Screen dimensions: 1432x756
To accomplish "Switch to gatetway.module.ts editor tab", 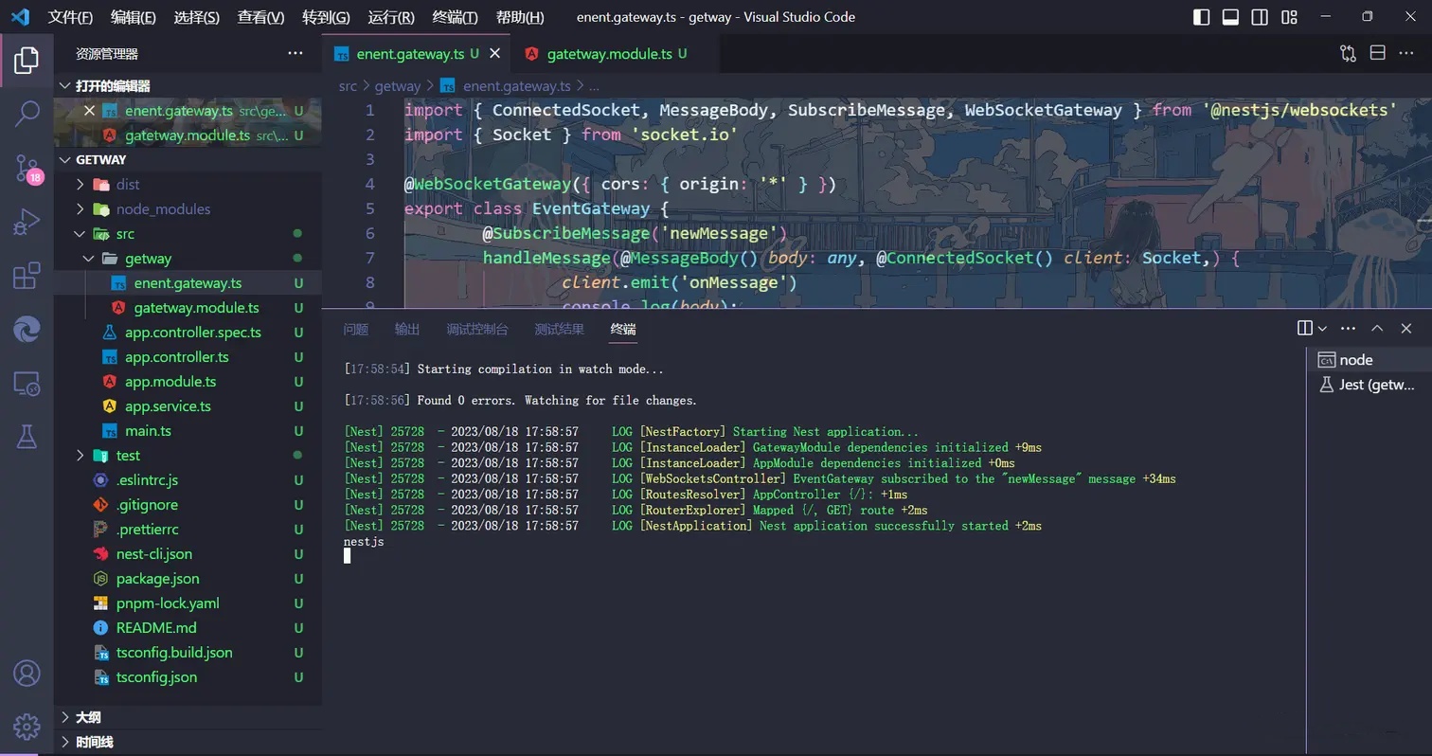I will pos(608,54).
